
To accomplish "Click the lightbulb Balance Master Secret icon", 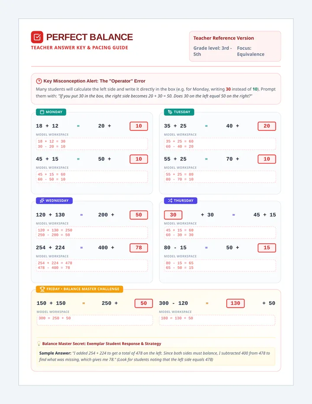I will [x=39, y=344].
